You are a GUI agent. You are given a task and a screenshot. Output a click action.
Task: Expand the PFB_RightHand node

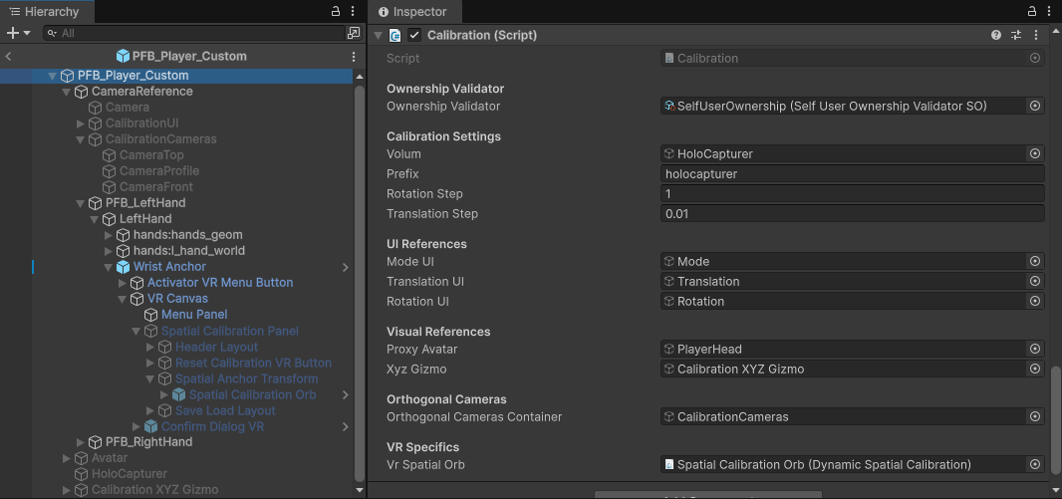81,442
